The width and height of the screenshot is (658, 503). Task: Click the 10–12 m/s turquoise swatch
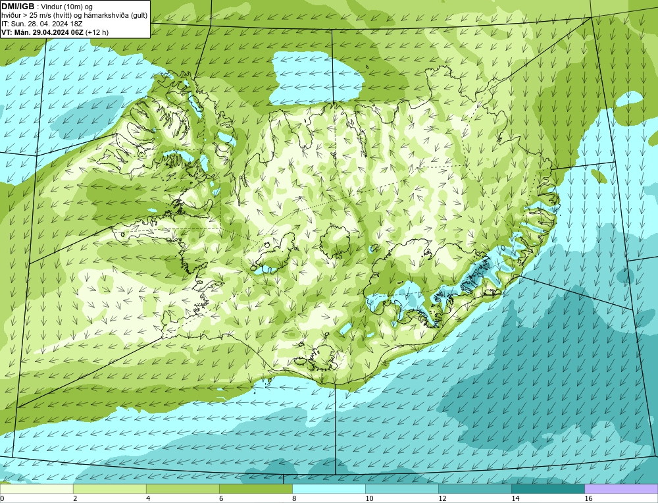coord(401,489)
